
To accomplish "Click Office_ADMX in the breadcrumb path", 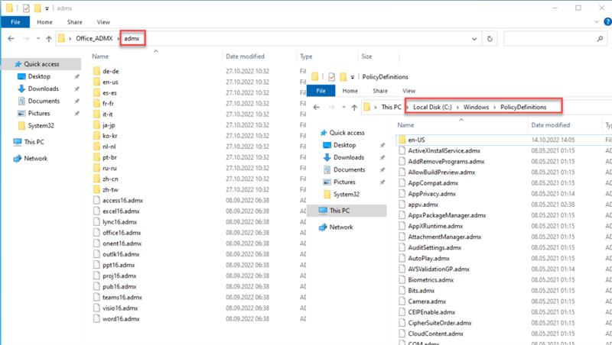I will point(94,39).
